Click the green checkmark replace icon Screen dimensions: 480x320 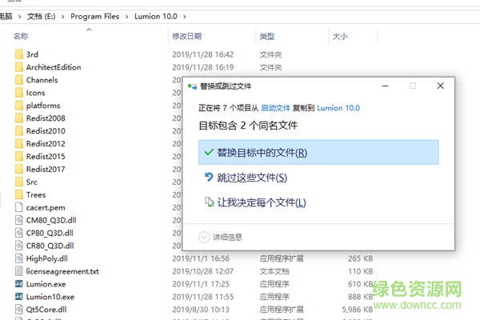pyautogui.click(x=209, y=153)
